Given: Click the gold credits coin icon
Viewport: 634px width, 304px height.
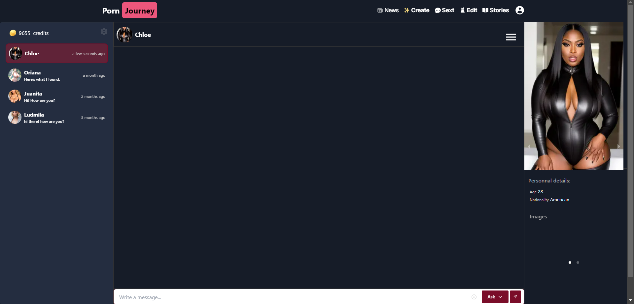Looking at the screenshot, I should 13,33.
